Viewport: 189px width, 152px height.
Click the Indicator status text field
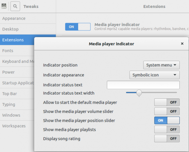click(143, 85)
